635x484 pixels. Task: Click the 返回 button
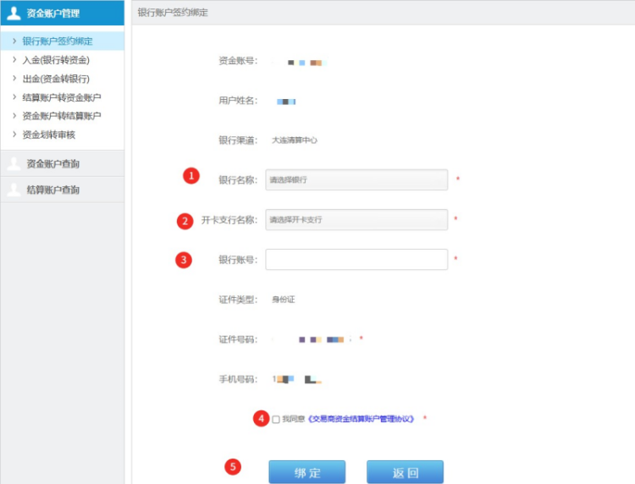[x=405, y=472]
